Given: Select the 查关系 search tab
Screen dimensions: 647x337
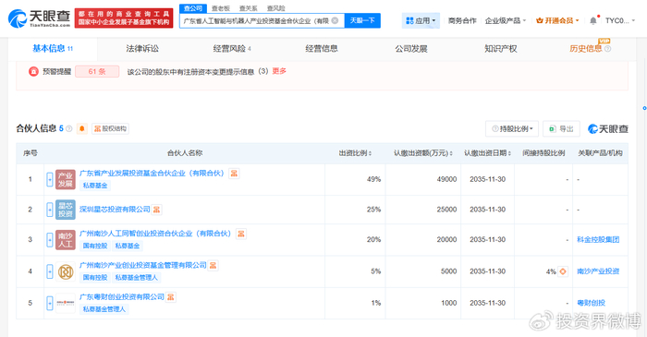Looking at the screenshot, I should pos(248,8).
